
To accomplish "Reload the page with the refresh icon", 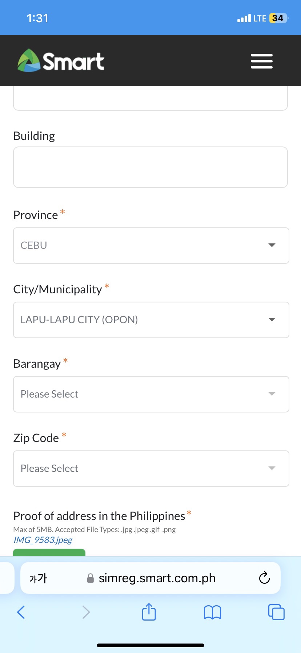I will click(264, 578).
